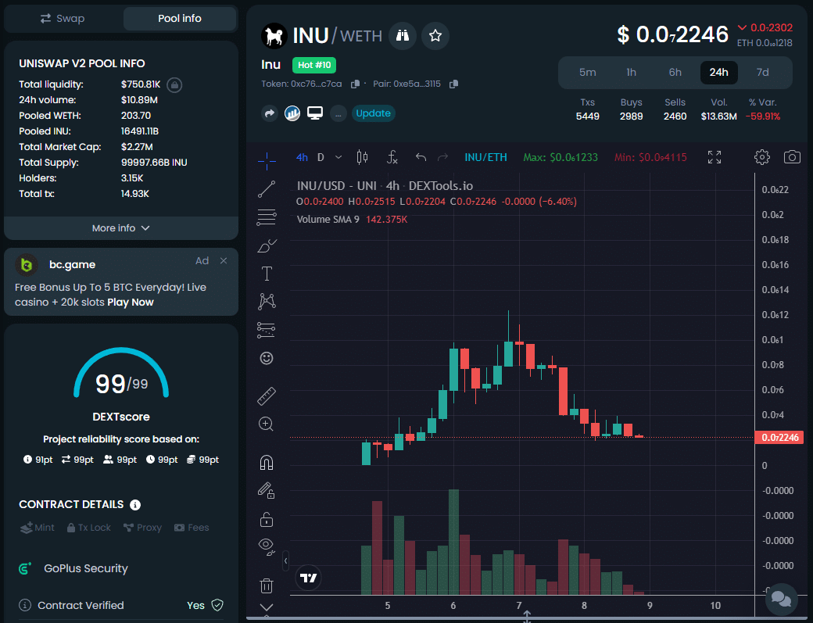
Task: Click the Hot #10 badge
Action: 314,65
